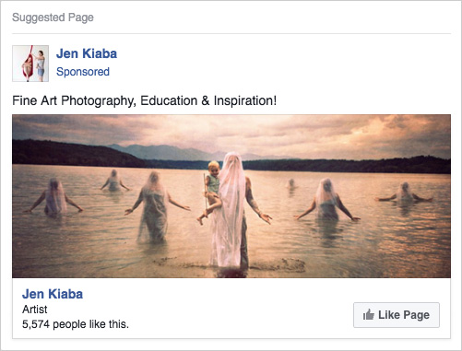Screen dimensions: 462x351
Task: Click the Artist category label
Action: pos(35,310)
